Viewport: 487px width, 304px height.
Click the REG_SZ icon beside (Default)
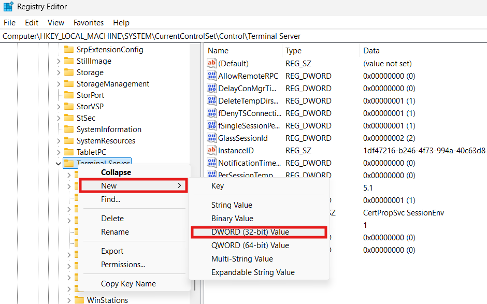212,63
